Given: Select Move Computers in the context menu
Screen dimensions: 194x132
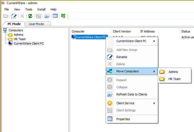Looking at the screenshot, I should (132, 71).
